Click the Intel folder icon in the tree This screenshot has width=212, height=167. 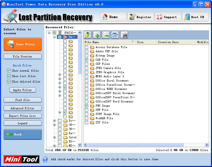pyautogui.click(x=65, y=137)
